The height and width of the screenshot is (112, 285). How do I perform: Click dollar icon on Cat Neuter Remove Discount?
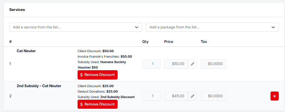81,75
